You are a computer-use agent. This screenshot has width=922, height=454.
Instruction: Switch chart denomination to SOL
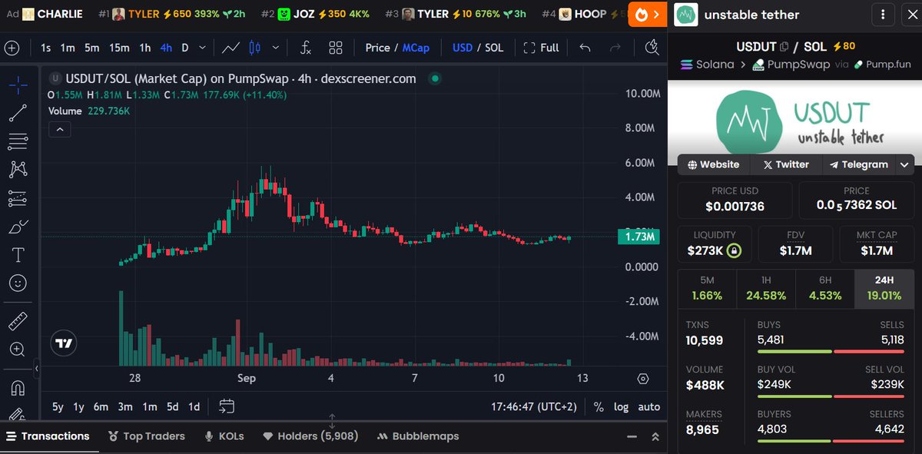click(x=494, y=48)
